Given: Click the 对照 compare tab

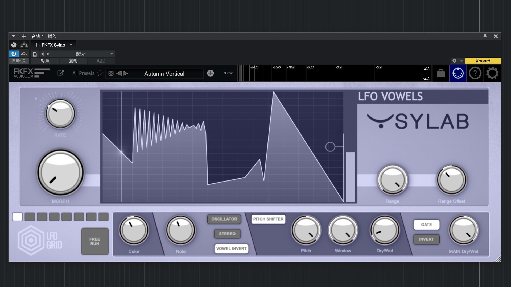Looking at the screenshot, I should (x=45, y=61).
